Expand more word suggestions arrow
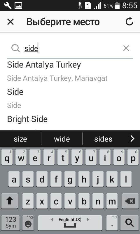Viewport: 140px width, 234px height. click(x=132, y=139)
